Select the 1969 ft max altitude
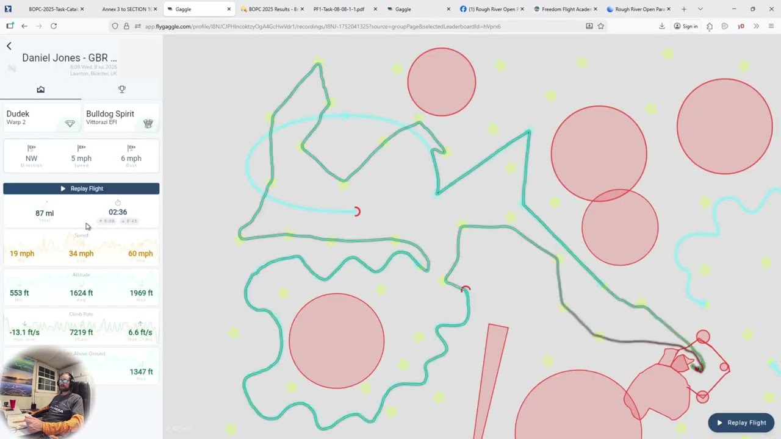This screenshot has height=439, width=781. (x=141, y=293)
